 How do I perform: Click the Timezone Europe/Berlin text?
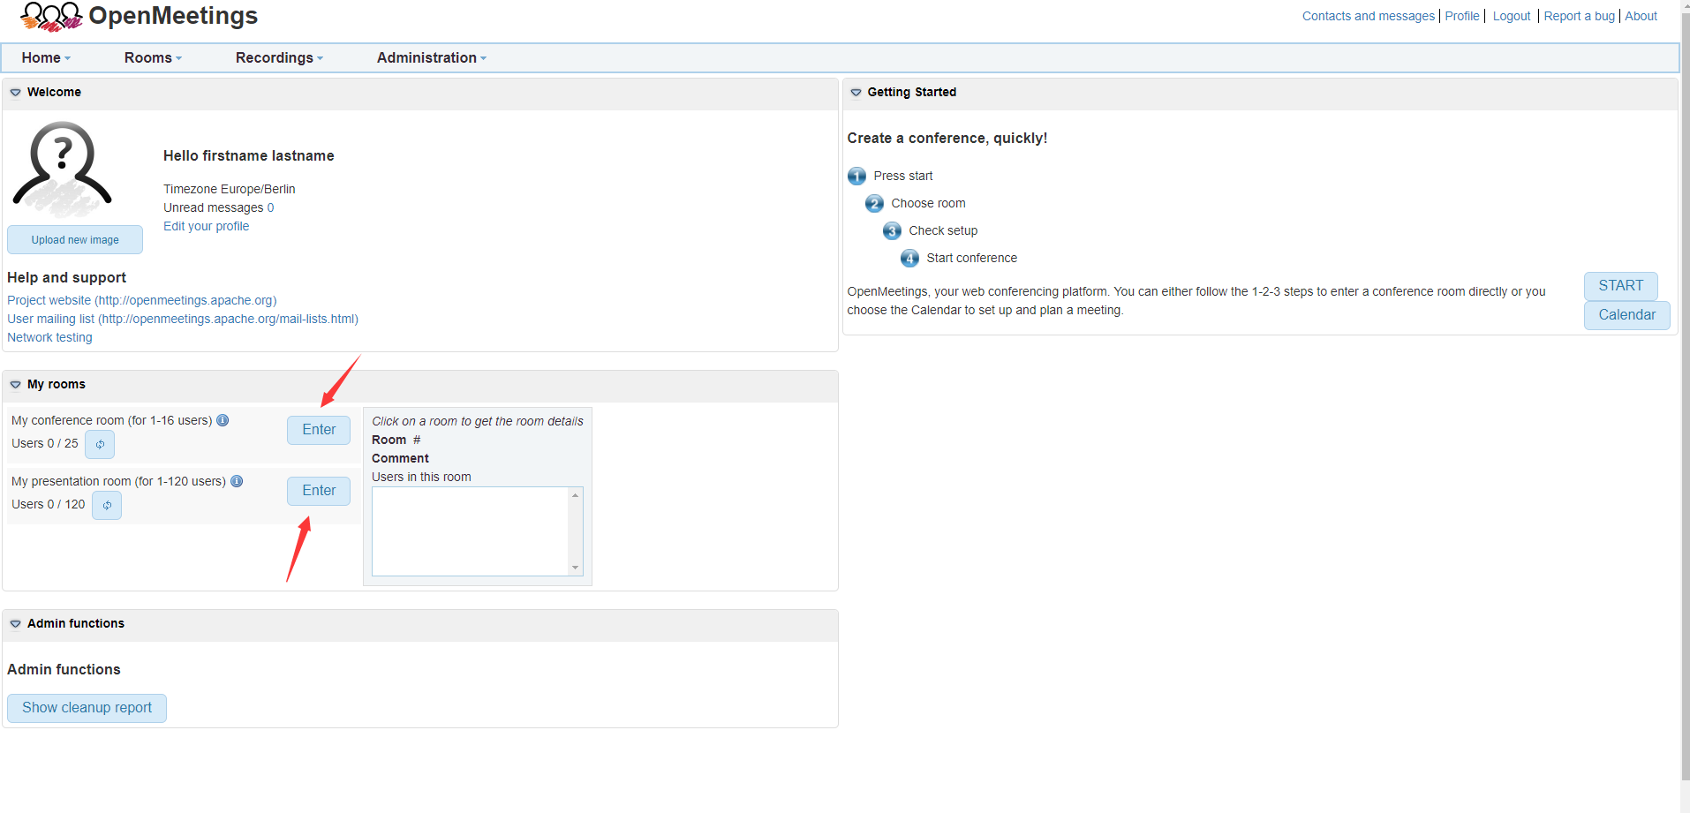coord(230,189)
